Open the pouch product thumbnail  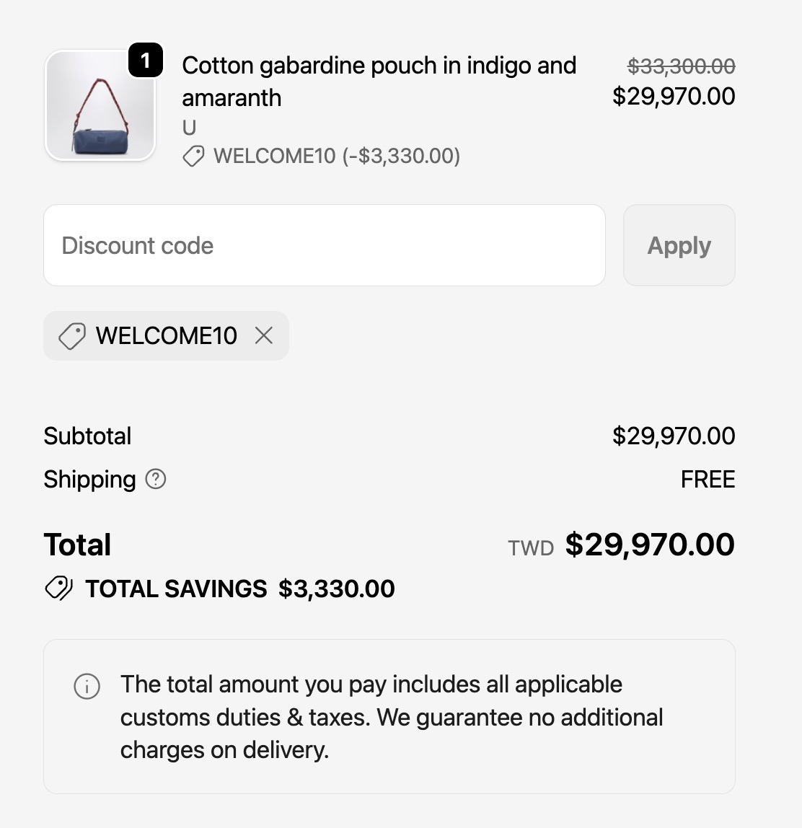click(100, 105)
